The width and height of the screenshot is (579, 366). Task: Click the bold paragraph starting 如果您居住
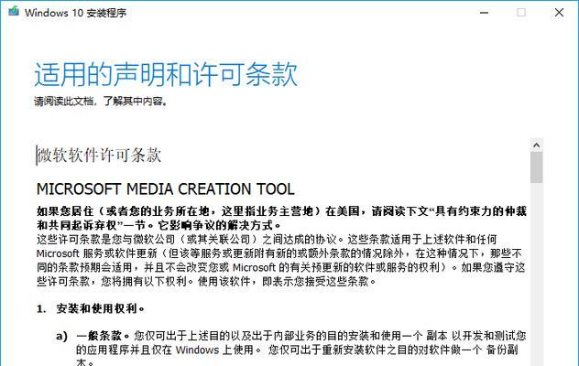(x=281, y=218)
